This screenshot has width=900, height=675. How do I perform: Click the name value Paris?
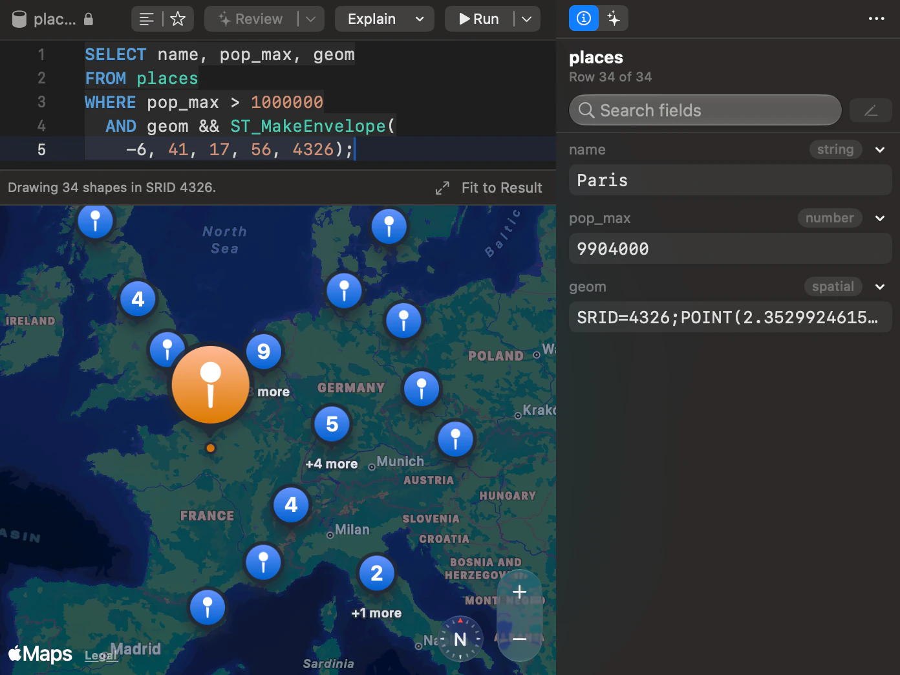[x=731, y=180]
